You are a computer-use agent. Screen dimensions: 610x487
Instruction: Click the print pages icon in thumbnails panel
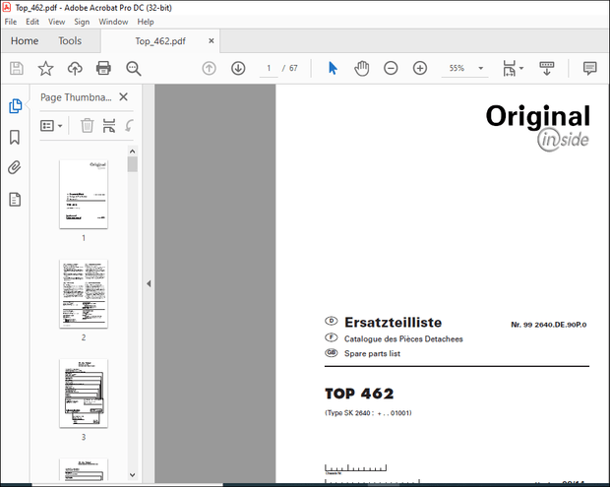pyautogui.click(x=109, y=126)
